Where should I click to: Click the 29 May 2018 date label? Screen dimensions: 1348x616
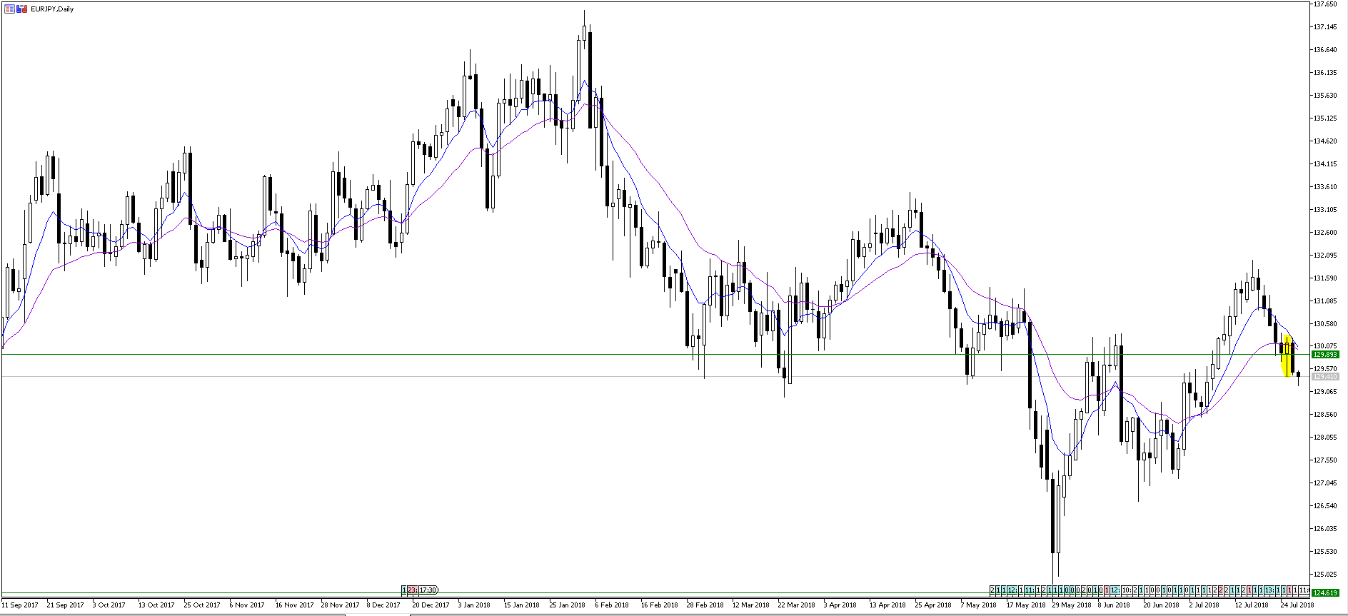(x=1072, y=605)
